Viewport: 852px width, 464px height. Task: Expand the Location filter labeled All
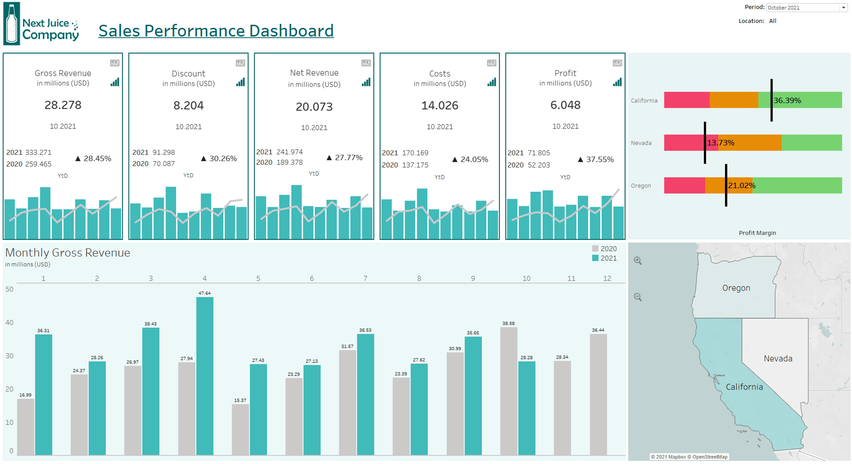pyautogui.click(x=772, y=21)
